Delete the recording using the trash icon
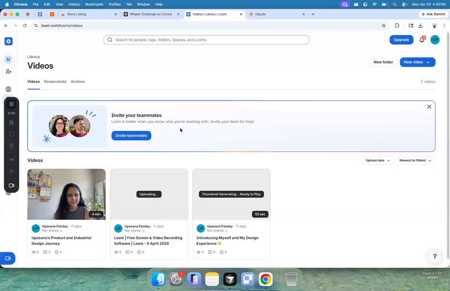The width and height of the screenshot is (450, 291). pos(11,145)
